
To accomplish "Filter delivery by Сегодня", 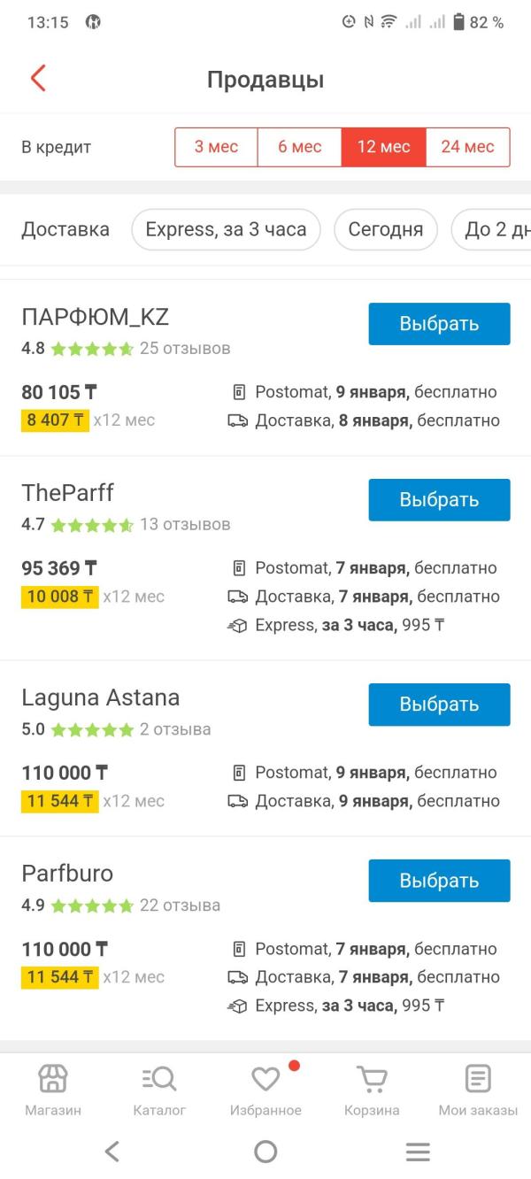I will pyautogui.click(x=385, y=230).
